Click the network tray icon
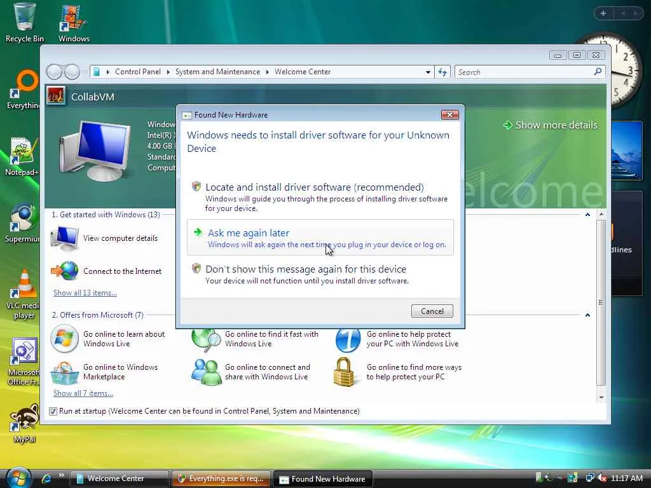 pyautogui.click(x=589, y=478)
